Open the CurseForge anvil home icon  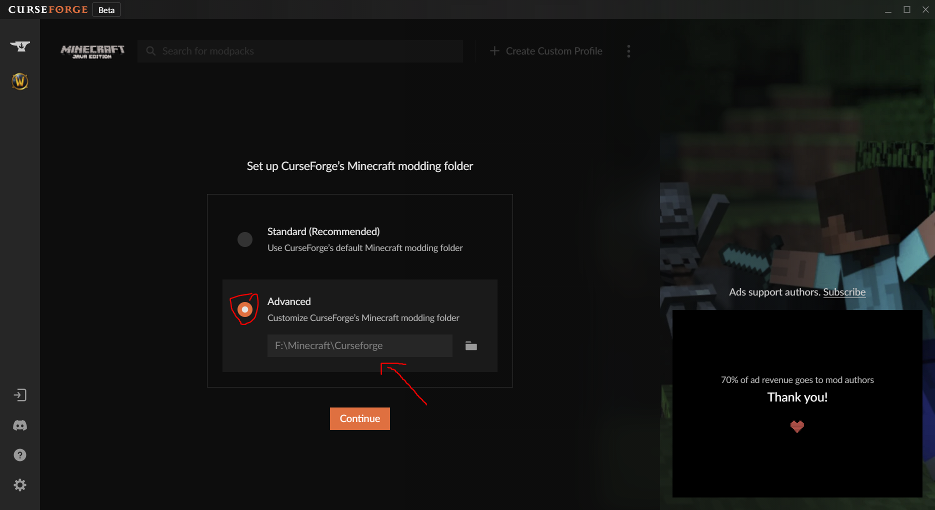(x=20, y=46)
